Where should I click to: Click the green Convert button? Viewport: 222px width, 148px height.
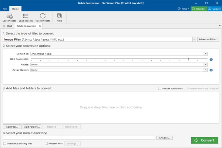[x=205, y=140]
